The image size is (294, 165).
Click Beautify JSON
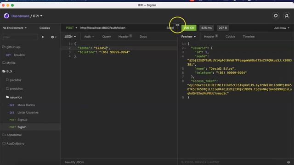[74, 162]
